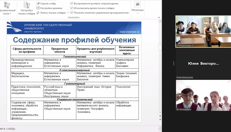This screenshot has height=132, width=231.
Task: Click the slide scrollbar down arrow
Action: (160, 113)
